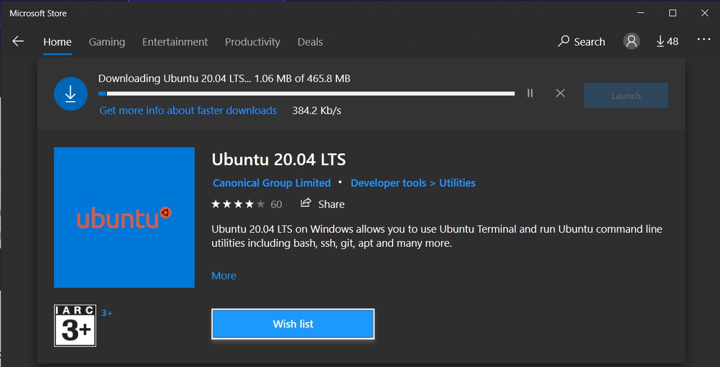Click the download progress bar

[307, 93]
